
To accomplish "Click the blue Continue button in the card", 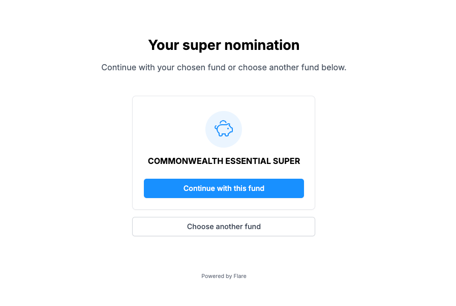I will pyautogui.click(x=224, y=188).
